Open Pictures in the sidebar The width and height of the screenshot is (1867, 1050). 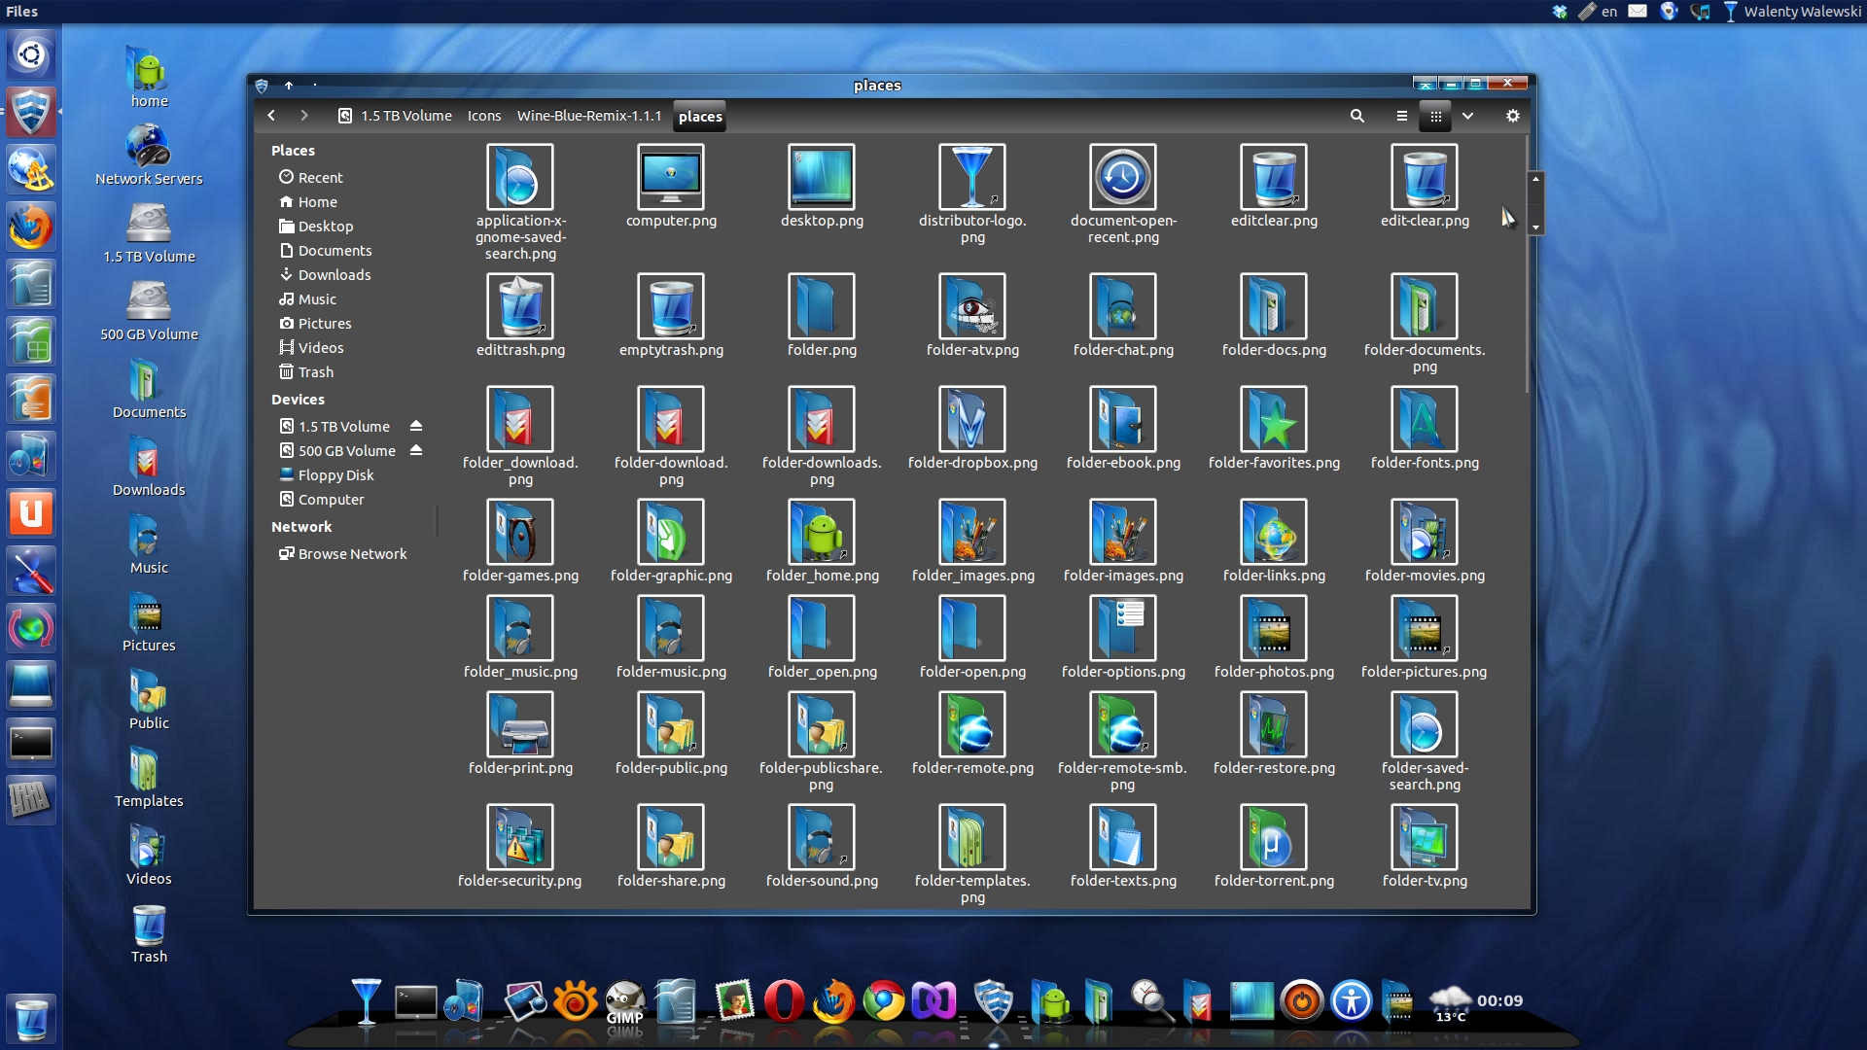315,324
